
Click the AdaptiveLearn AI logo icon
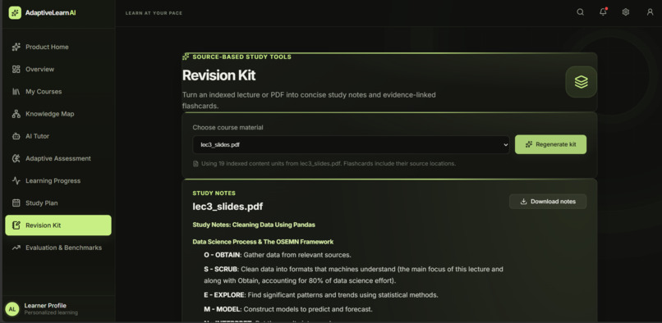click(x=15, y=12)
